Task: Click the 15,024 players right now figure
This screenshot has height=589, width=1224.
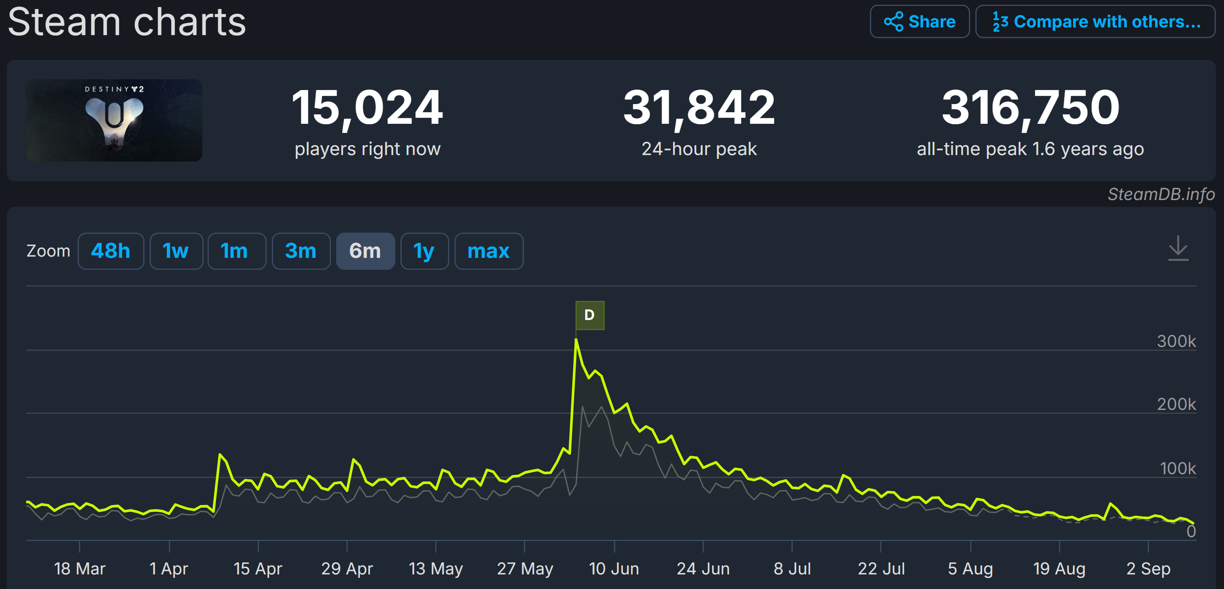Action: pos(367,108)
